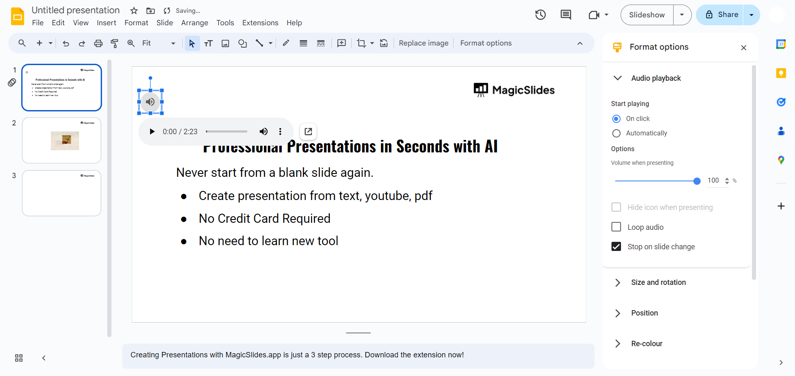Image resolution: width=795 pixels, height=376 pixels.
Task: Open the border weight option
Action: pos(303,43)
